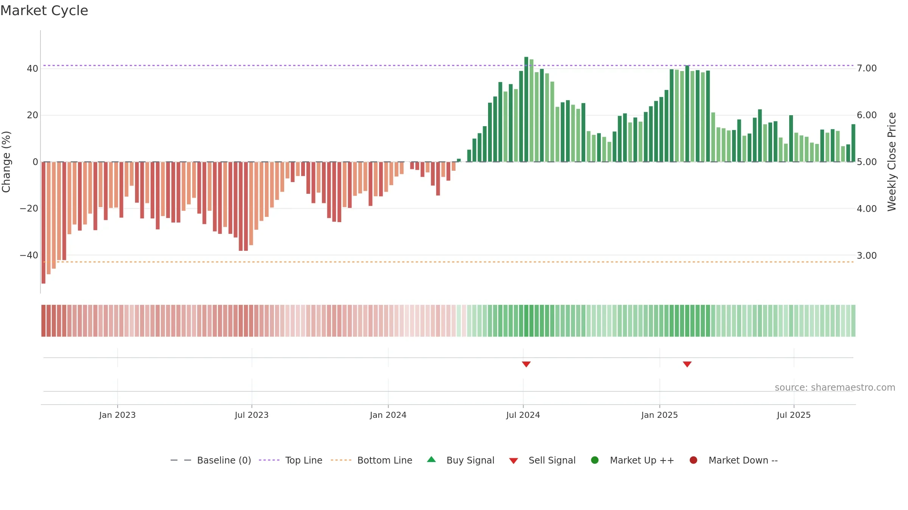Viewport: 908px width, 510px height.
Task: Click the 20 tick on Change axis
Action: pos(33,115)
